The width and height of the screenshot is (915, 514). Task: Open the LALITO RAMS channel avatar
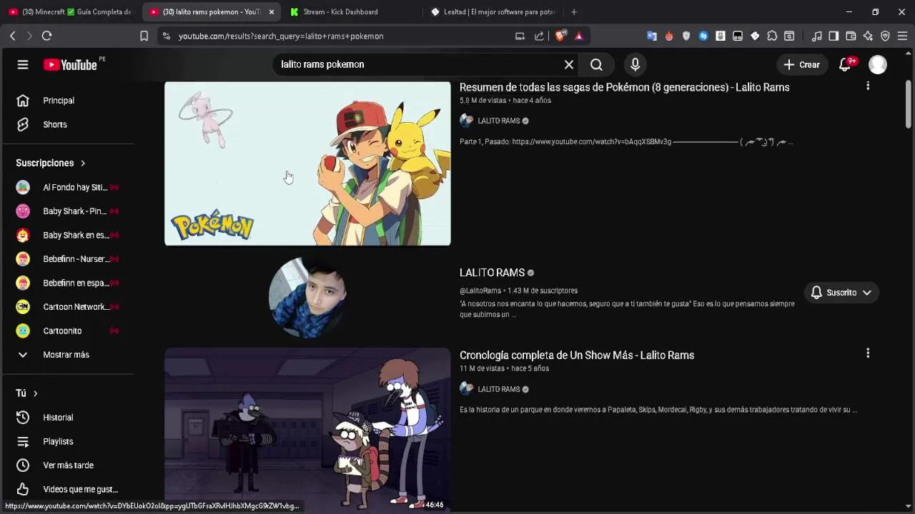(307, 296)
